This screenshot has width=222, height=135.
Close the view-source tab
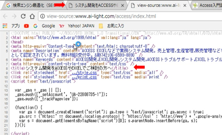pyautogui.click(x=185, y=6)
